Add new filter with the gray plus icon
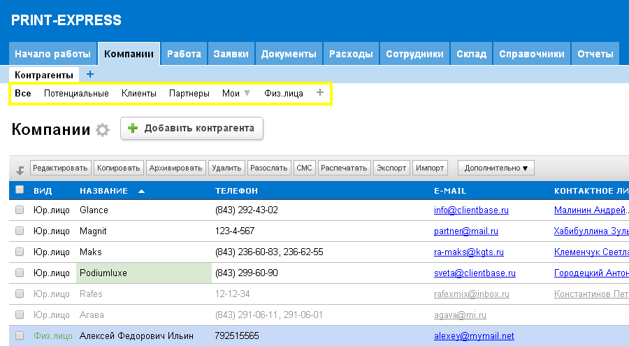 [320, 92]
